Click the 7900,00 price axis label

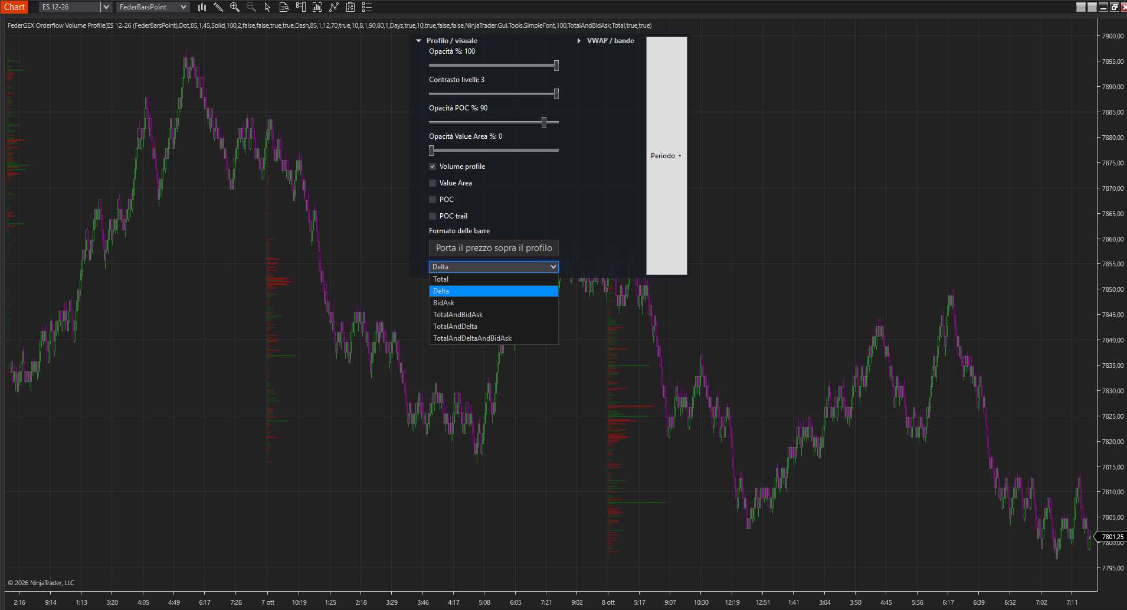1113,36
